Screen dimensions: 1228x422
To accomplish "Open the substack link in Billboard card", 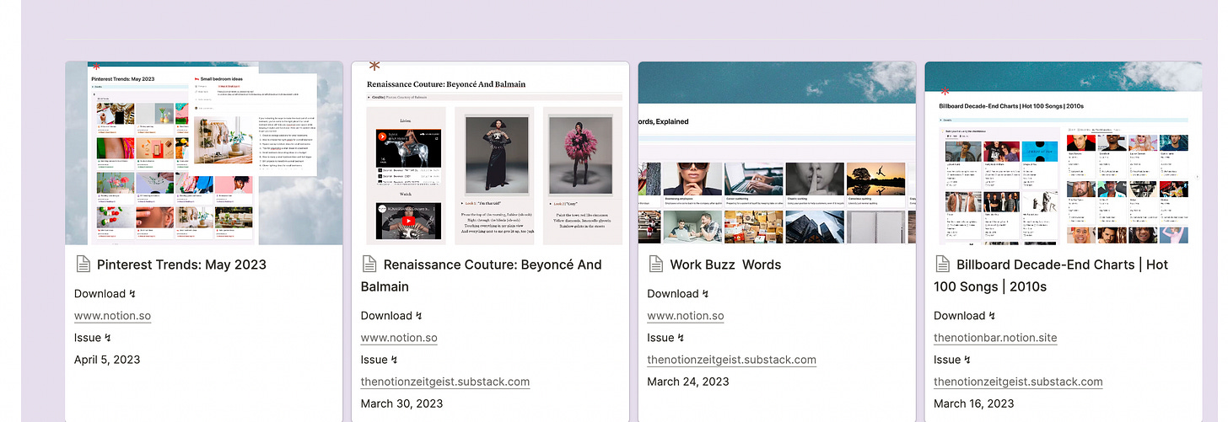I will [1018, 382].
